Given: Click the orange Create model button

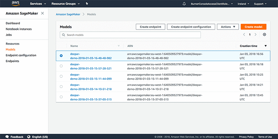Looking at the screenshot, I should [254, 27].
